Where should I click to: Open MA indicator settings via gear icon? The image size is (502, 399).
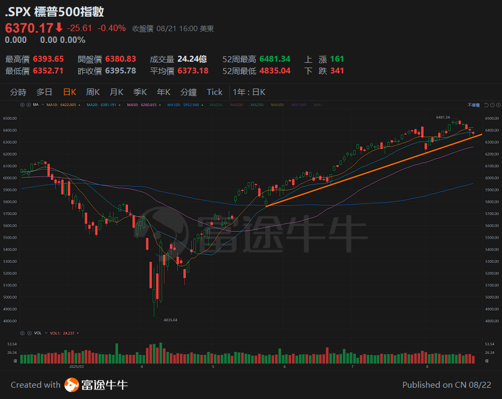tap(23, 105)
